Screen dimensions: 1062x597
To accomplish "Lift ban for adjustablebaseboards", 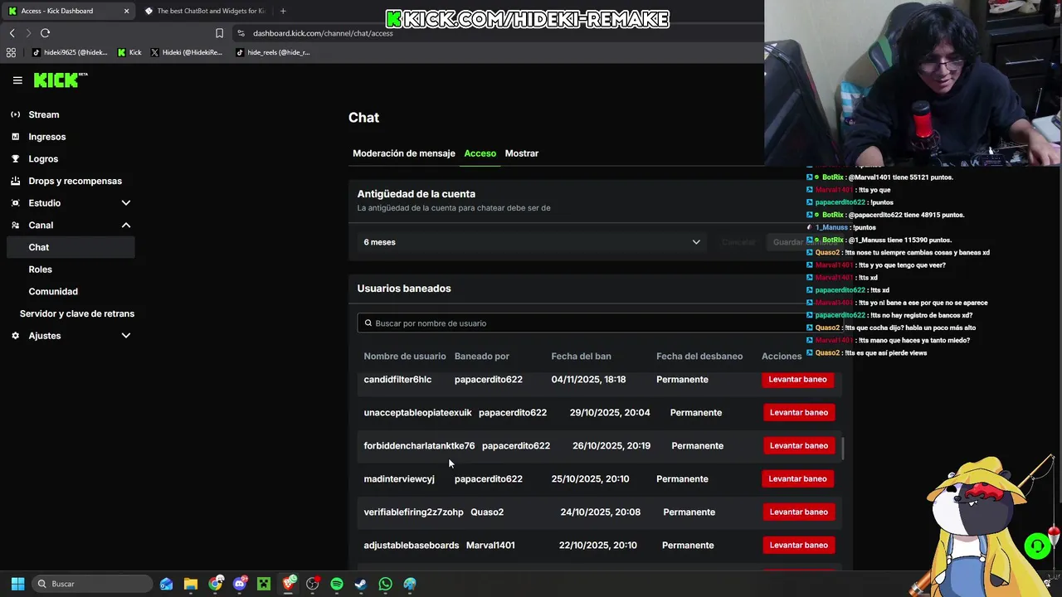I will click(x=798, y=545).
